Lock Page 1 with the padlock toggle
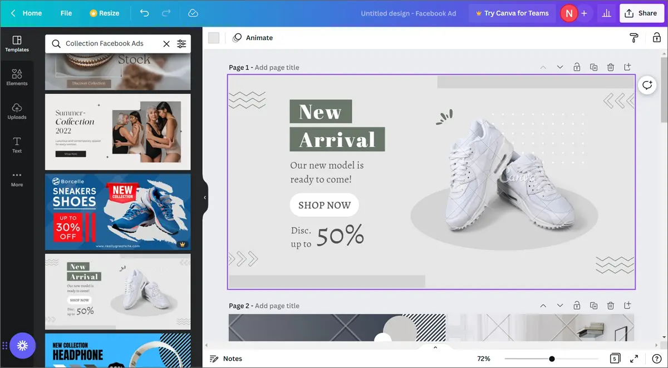The width and height of the screenshot is (668, 368). pos(577,67)
